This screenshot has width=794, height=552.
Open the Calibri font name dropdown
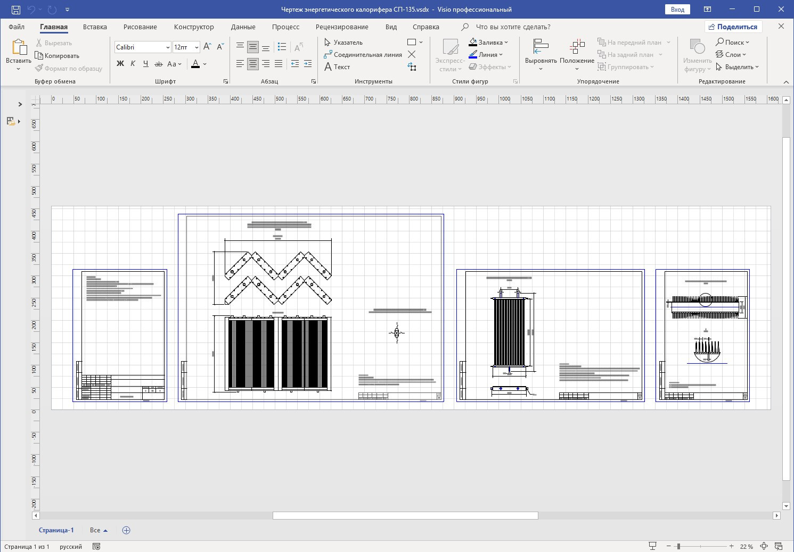coord(168,47)
